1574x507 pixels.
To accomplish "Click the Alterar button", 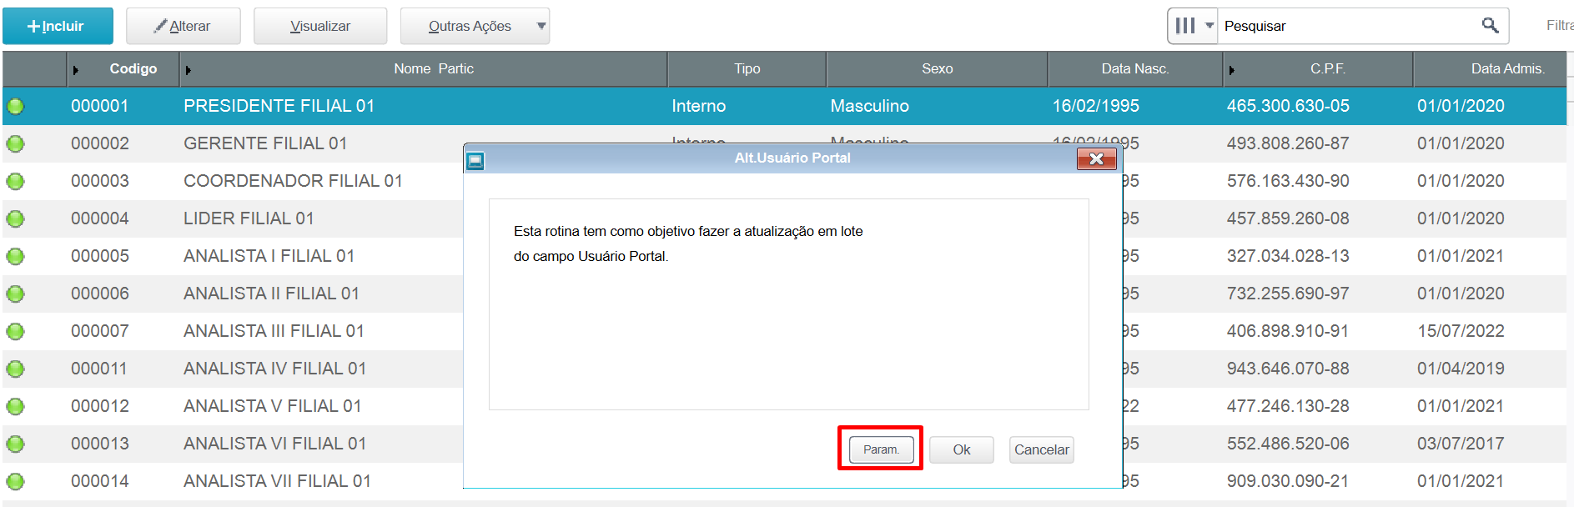I will (183, 26).
